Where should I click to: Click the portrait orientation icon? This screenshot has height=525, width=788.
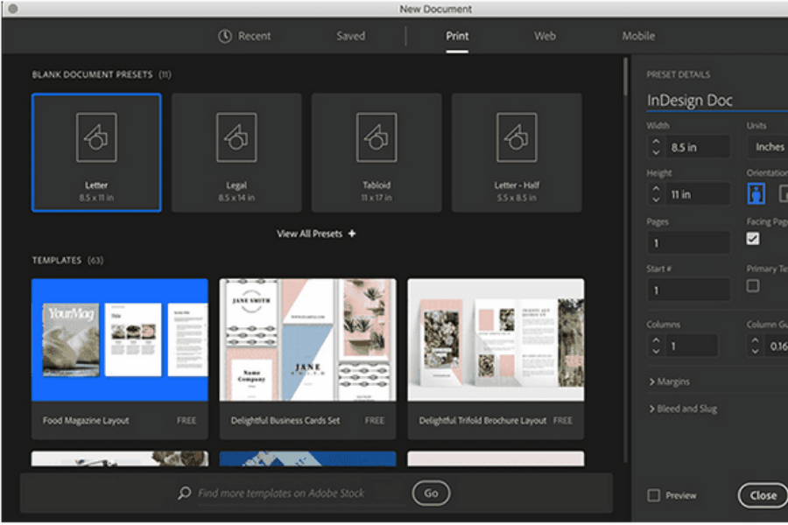(756, 193)
